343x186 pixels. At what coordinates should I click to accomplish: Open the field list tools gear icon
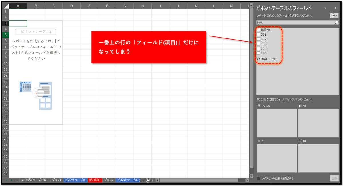(x=332, y=15)
